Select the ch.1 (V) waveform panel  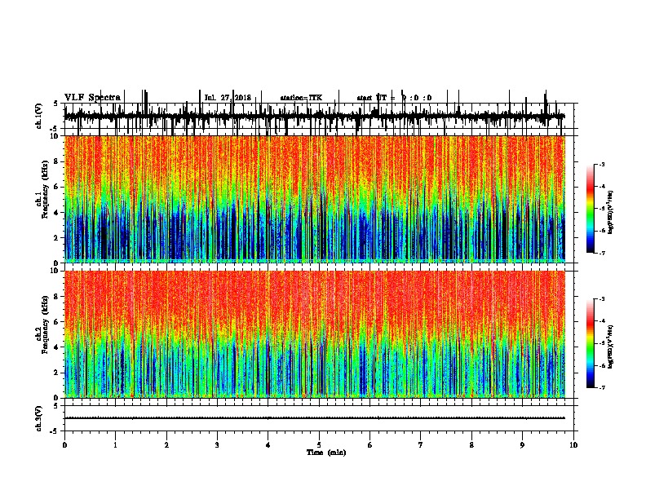[321, 117]
